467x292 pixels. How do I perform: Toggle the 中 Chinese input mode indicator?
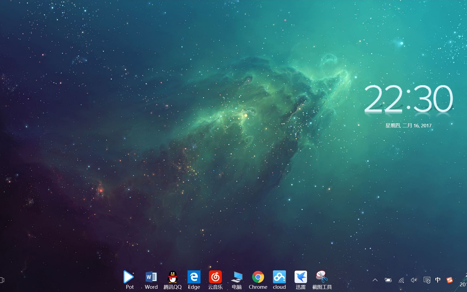(x=438, y=280)
